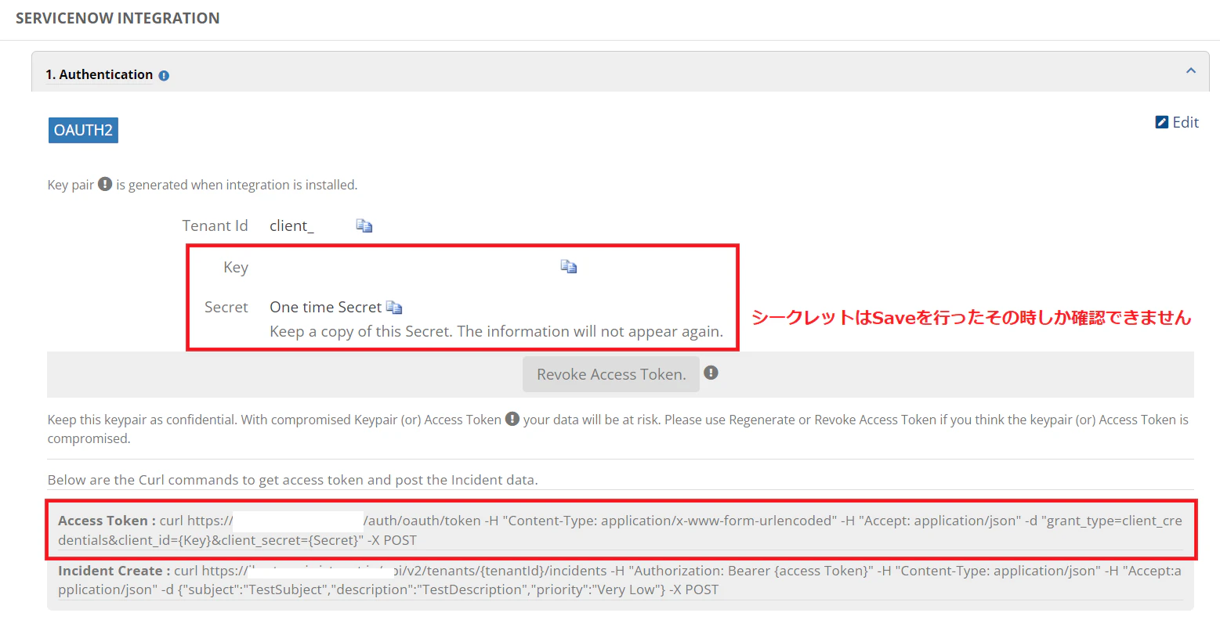Click the 'Below are the Curl commands' line
The width and height of the screenshot is (1220, 620).
[x=293, y=480]
